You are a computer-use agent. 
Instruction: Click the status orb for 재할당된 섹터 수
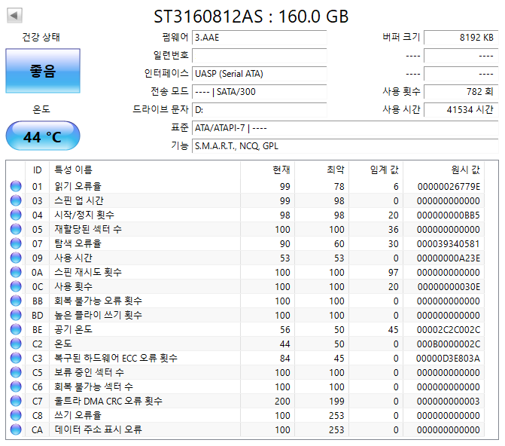click(x=16, y=230)
